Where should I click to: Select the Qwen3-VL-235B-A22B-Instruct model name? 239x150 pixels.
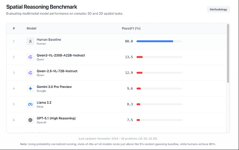[x=61, y=55]
